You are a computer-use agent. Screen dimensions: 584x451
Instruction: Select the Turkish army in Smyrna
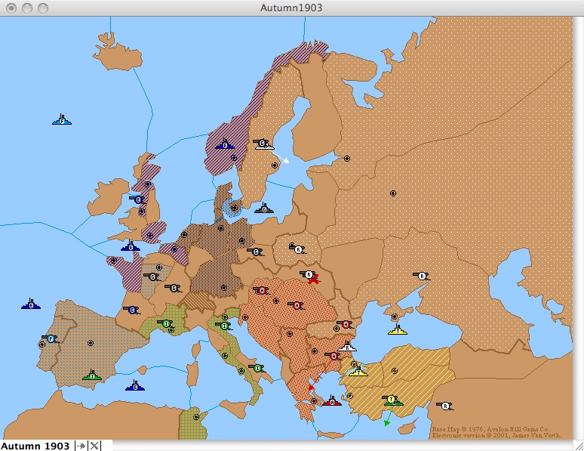391,400
